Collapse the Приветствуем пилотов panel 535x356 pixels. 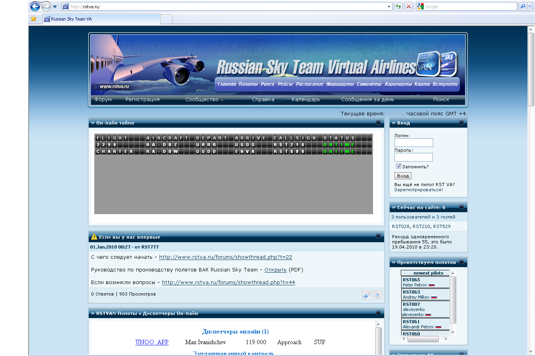[461, 262]
